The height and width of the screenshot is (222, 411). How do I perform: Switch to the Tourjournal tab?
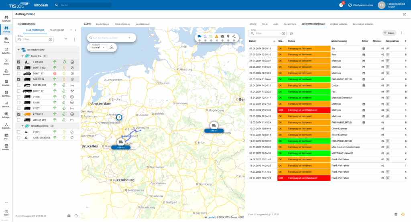tap(122, 24)
